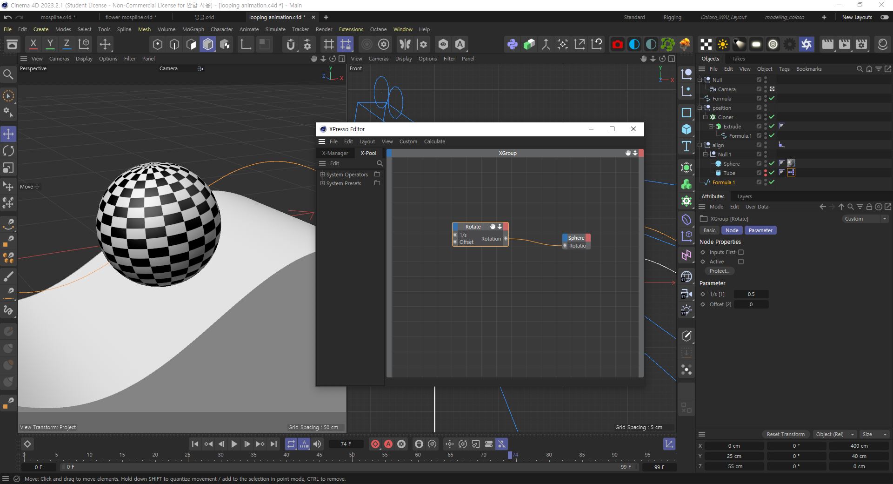Click the current frame marker at 74

click(510, 455)
